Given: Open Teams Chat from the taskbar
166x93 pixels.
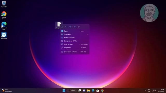Looking at the screenshot, I should (84, 91).
